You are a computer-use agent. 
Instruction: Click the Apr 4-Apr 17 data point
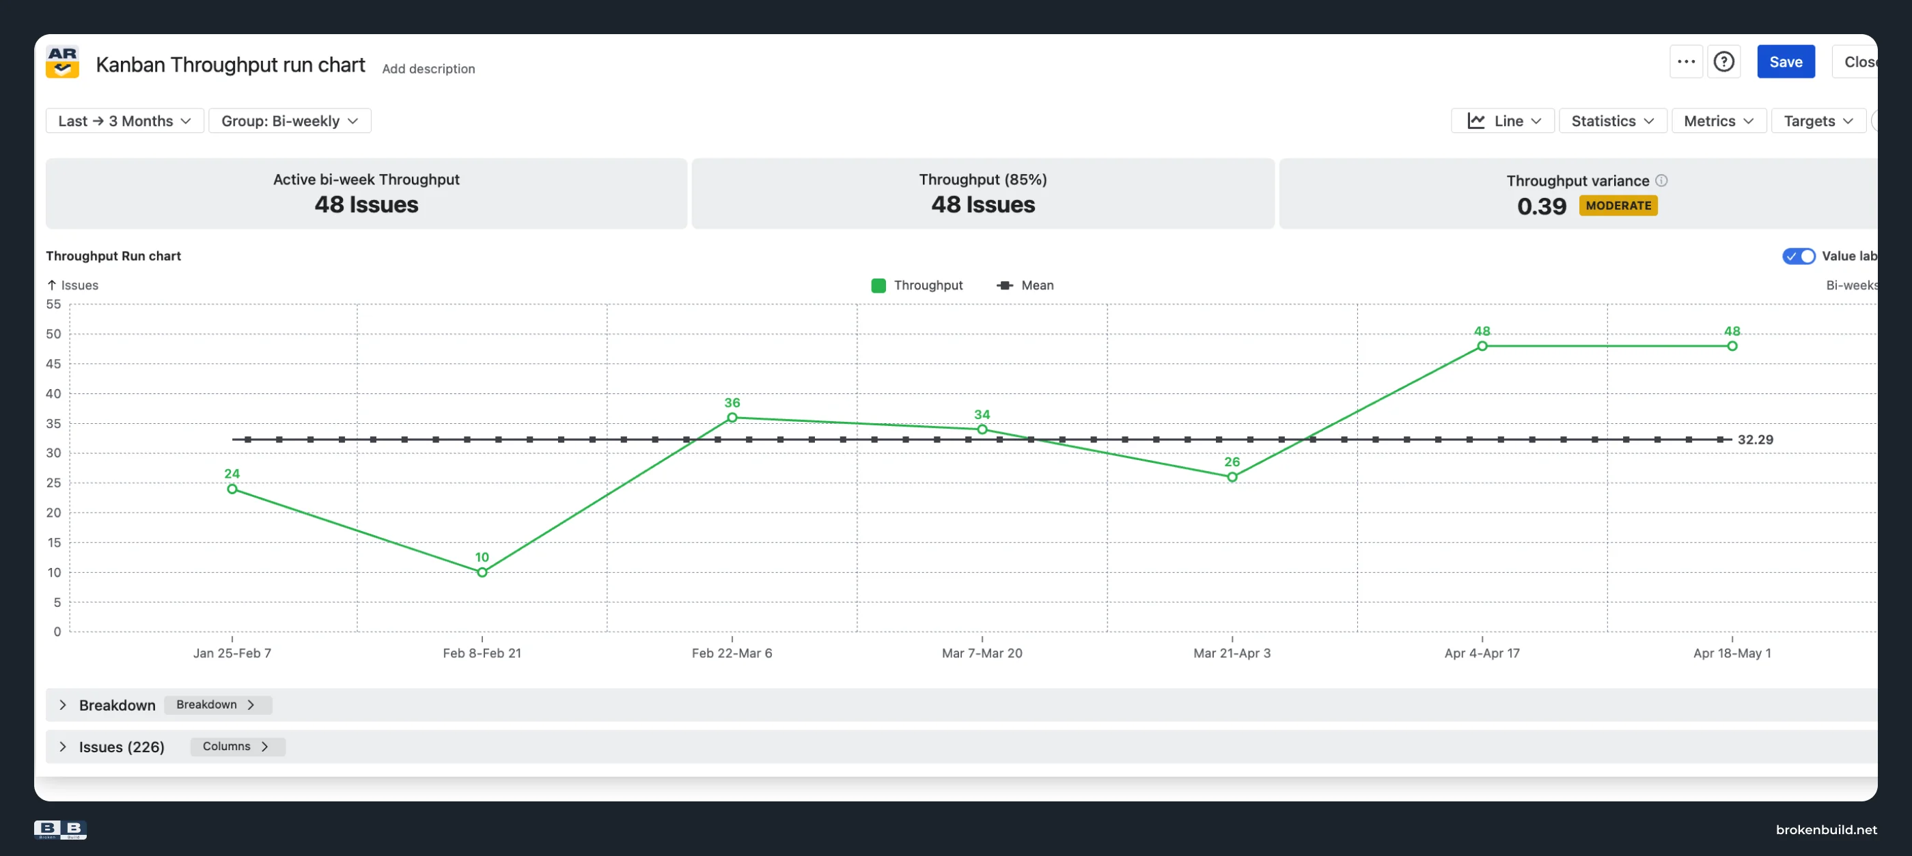click(1482, 345)
